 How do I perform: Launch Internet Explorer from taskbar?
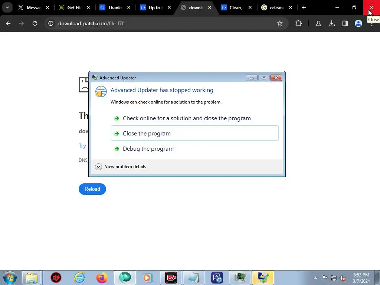(x=79, y=278)
